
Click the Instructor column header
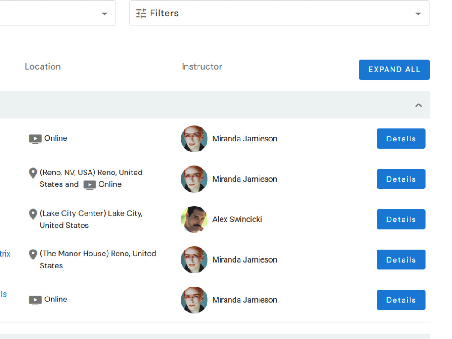click(x=202, y=66)
